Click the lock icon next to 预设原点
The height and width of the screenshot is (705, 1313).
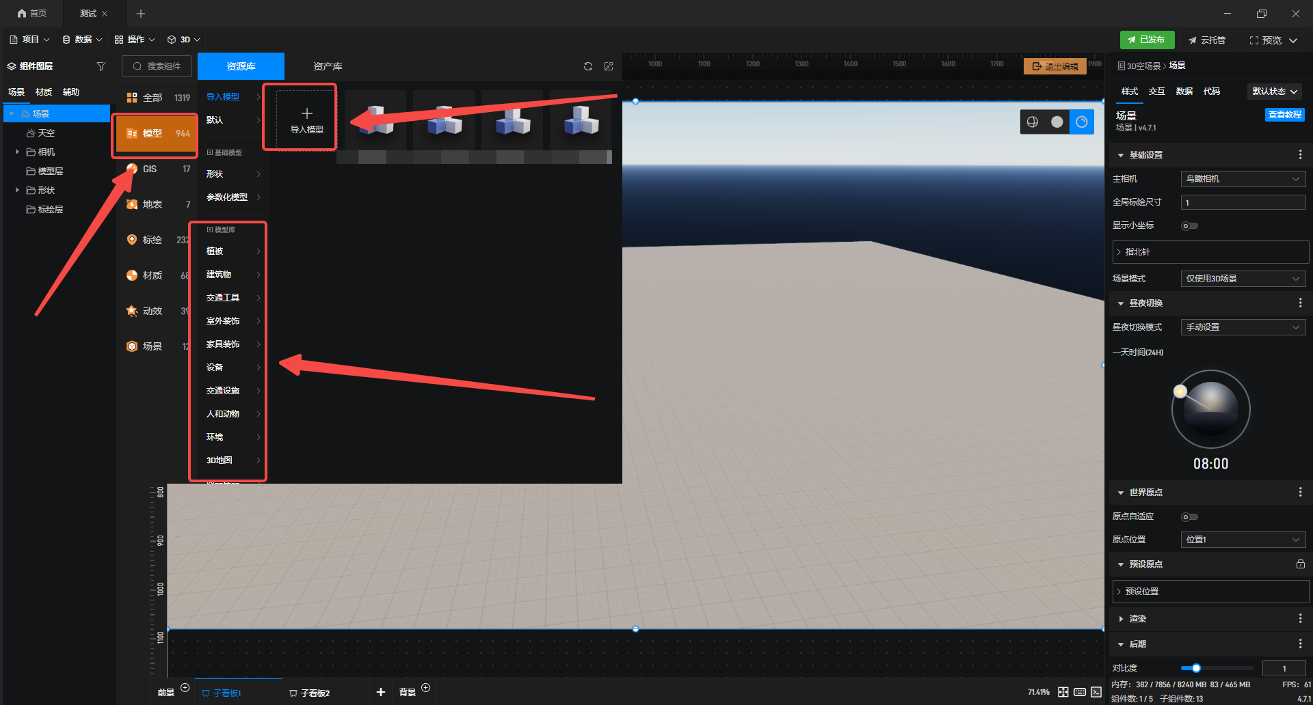1300,564
